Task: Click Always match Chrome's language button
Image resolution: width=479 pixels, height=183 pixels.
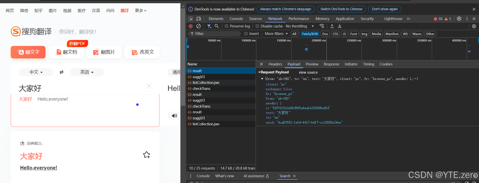Action: [x=286, y=9]
